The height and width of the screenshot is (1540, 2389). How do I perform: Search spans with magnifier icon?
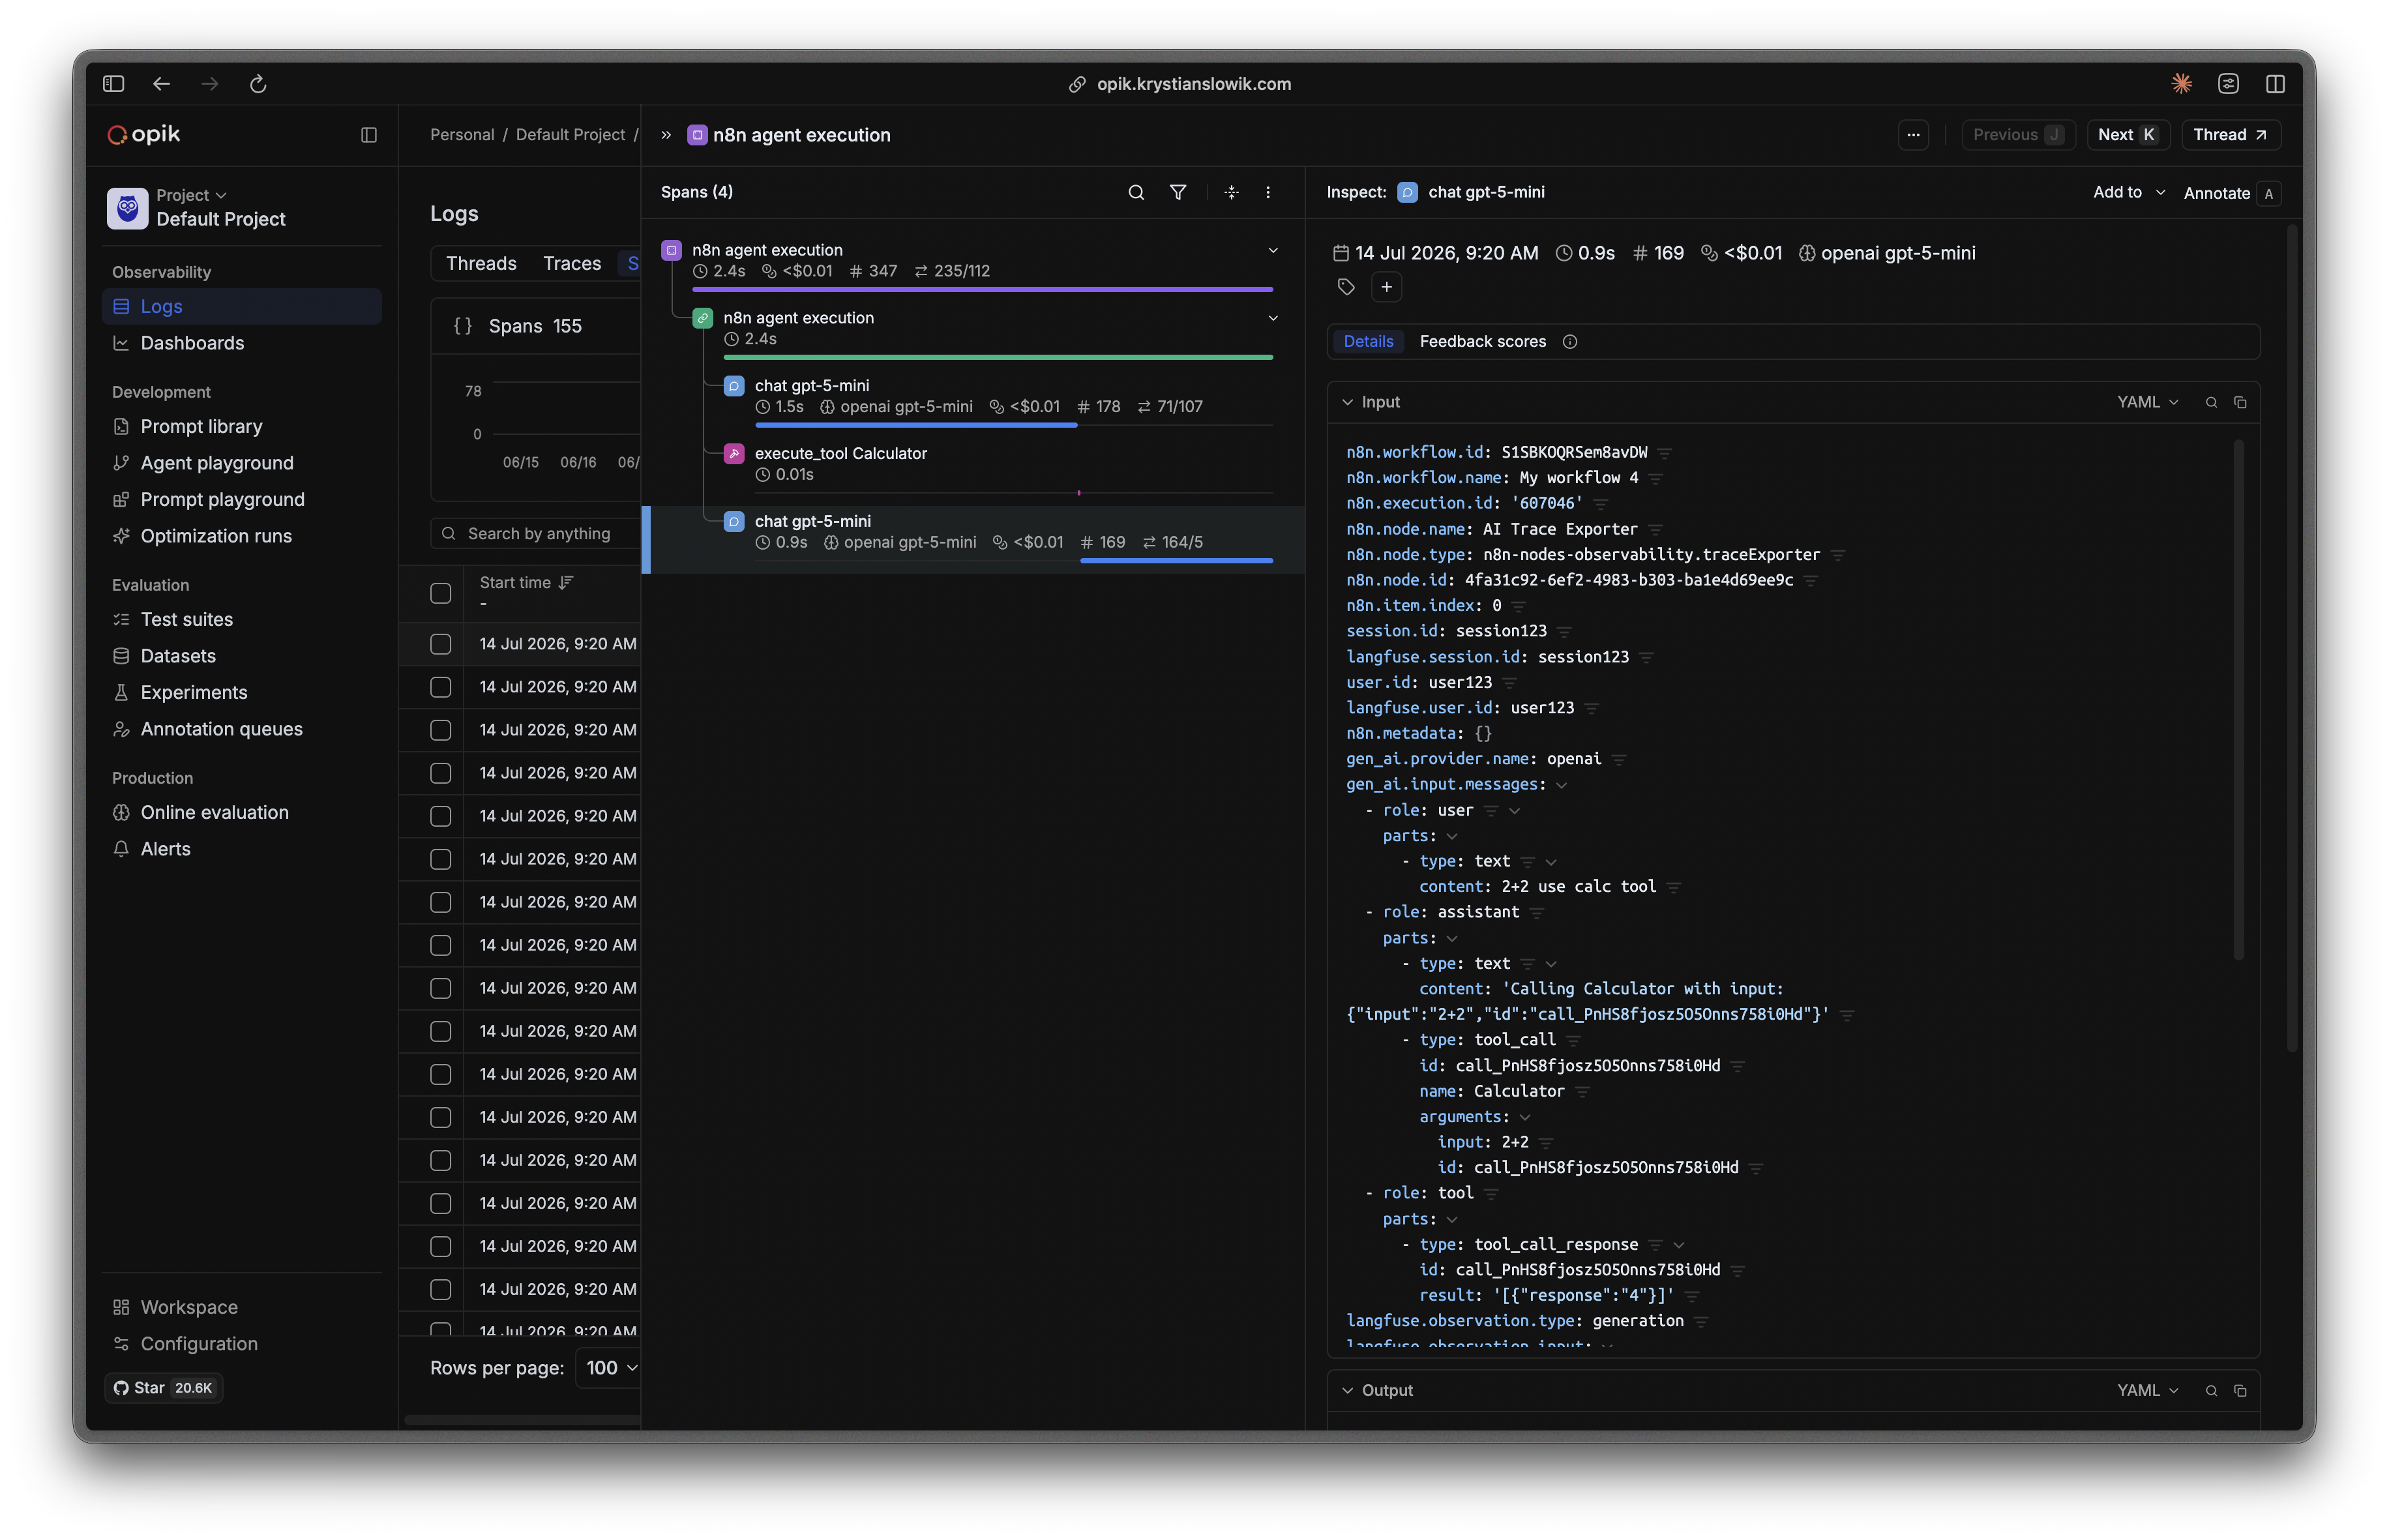(1136, 192)
